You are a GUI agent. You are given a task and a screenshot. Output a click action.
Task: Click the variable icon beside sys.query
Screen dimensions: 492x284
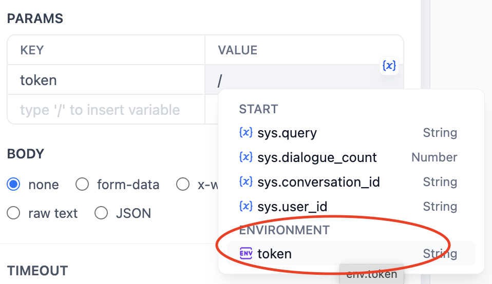coord(246,133)
